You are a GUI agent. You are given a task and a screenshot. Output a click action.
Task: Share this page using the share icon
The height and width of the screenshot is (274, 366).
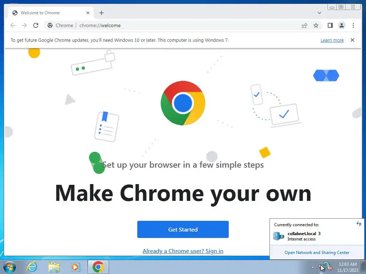coord(305,25)
